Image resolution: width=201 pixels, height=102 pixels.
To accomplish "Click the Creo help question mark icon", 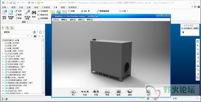I will coord(199,7).
